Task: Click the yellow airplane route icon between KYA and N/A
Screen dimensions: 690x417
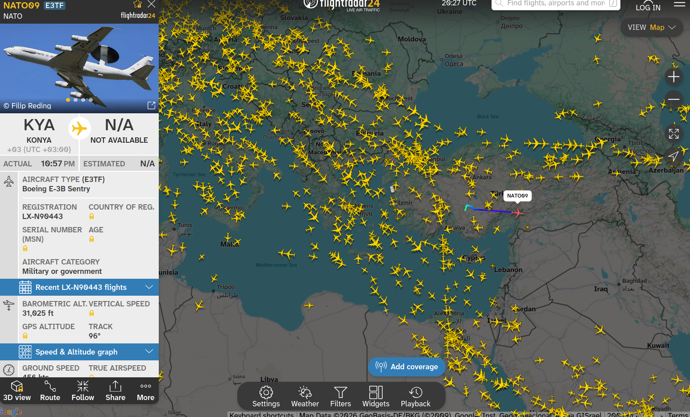Action: coord(79,128)
